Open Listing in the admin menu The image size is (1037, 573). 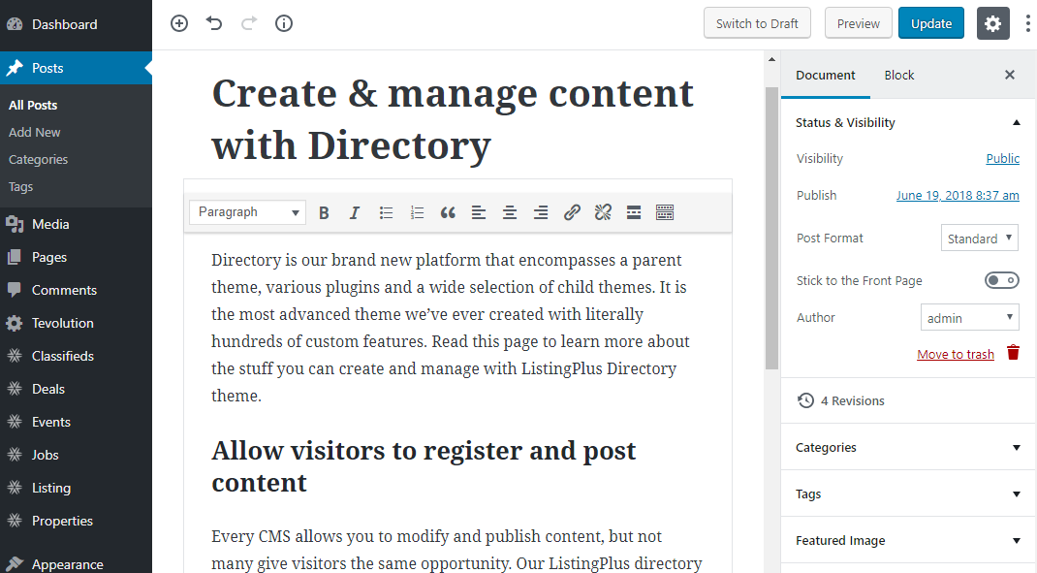pyautogui.click(x=76, y=489)
